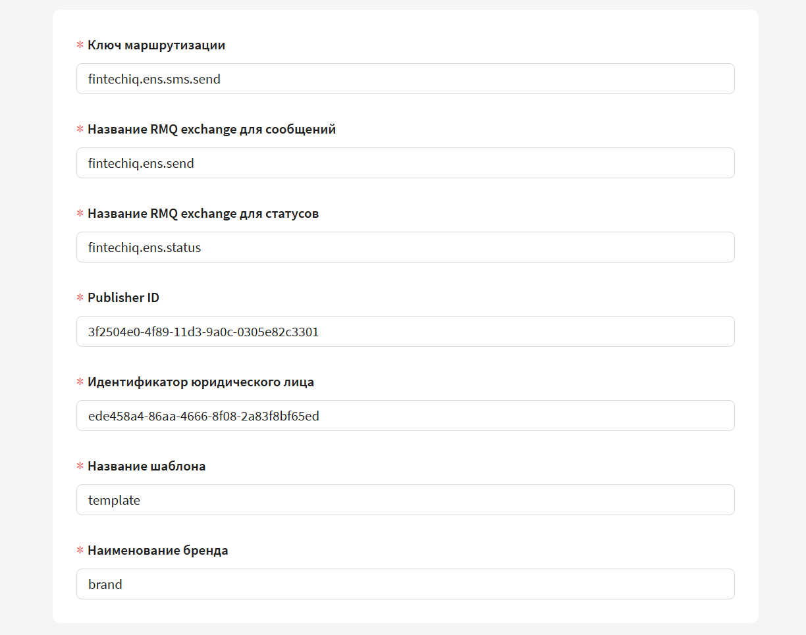806x635 pixels.
Task: Select the RMQ exchange для статусов field
Action: (x=405, y=247)
